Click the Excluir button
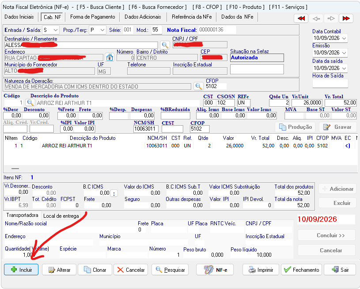 coord(337,203)
